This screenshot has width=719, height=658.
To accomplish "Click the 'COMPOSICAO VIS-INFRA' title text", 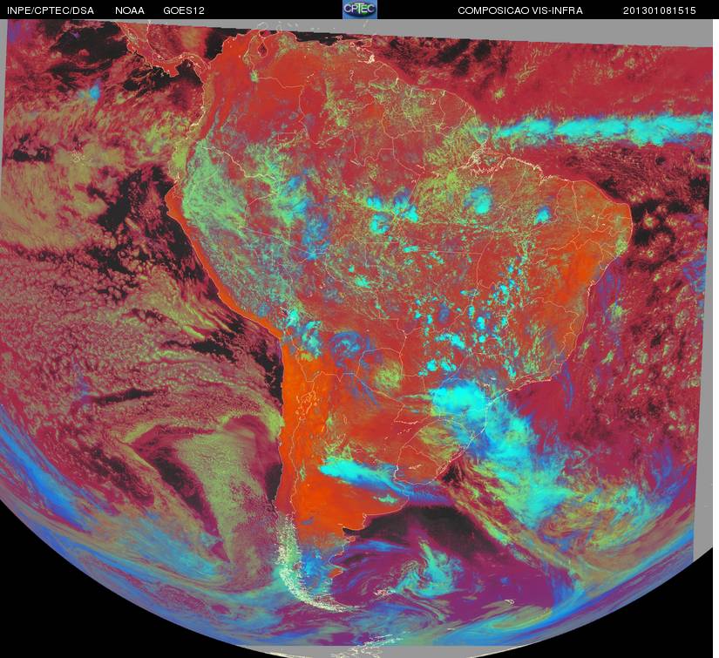I will tap(520, 10).
